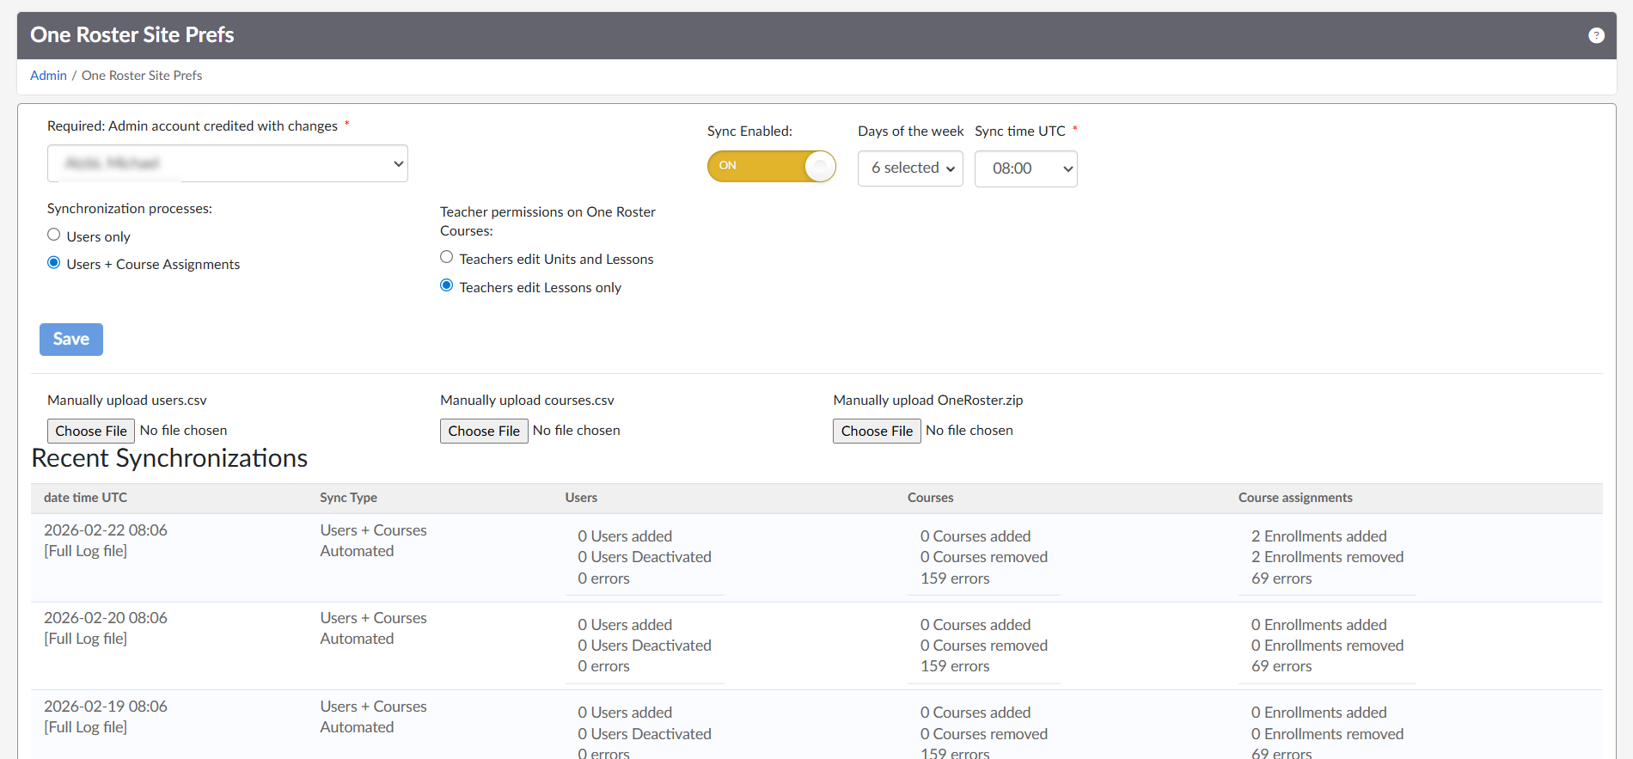The width and height of the screenshot is (1633, 759).
Task: Expand the Days of the week dropdown
Action: pos(910,168)
